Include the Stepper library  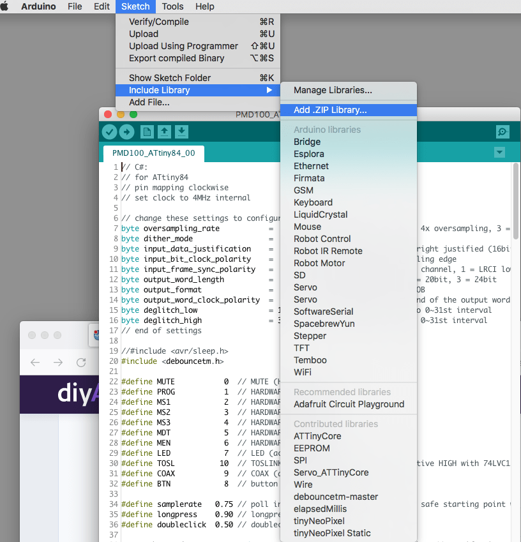pyautogui.click(x=349, y=336)
